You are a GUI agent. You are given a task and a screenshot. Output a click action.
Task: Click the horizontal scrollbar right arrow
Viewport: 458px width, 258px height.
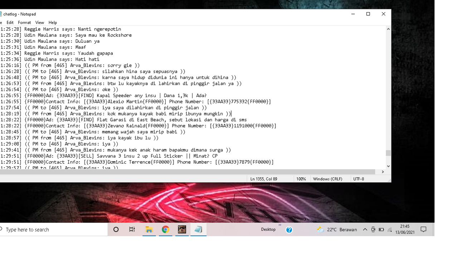[x=383, y=172]
